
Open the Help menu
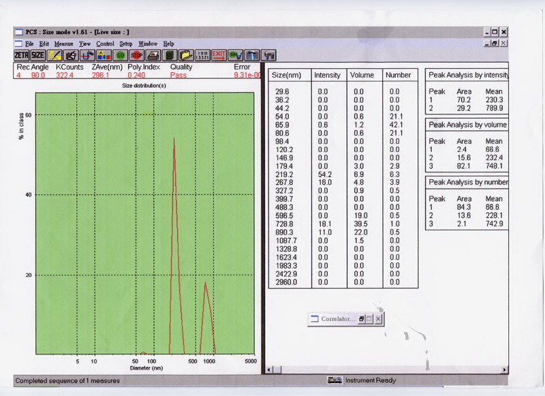[x=168, y=44]
